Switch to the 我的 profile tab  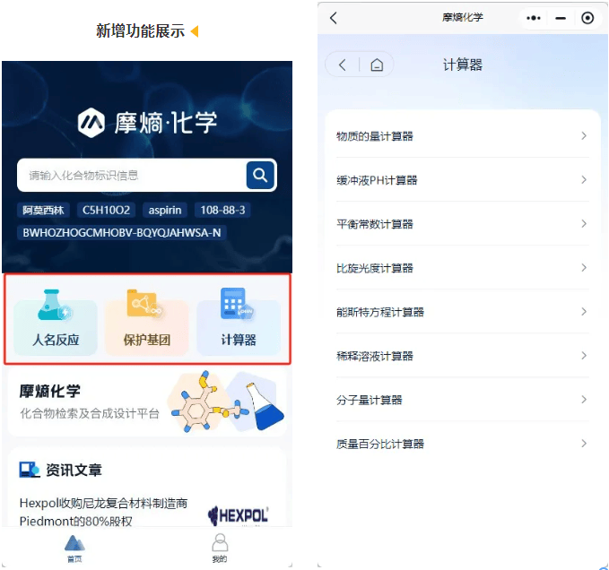coord(220,548)
